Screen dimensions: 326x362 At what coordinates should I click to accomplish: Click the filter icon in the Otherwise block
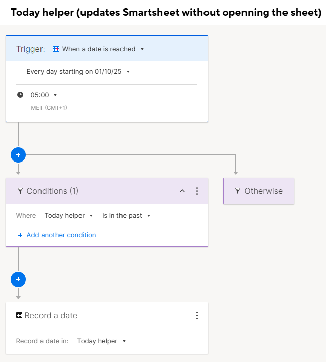[x=238, y=191]
